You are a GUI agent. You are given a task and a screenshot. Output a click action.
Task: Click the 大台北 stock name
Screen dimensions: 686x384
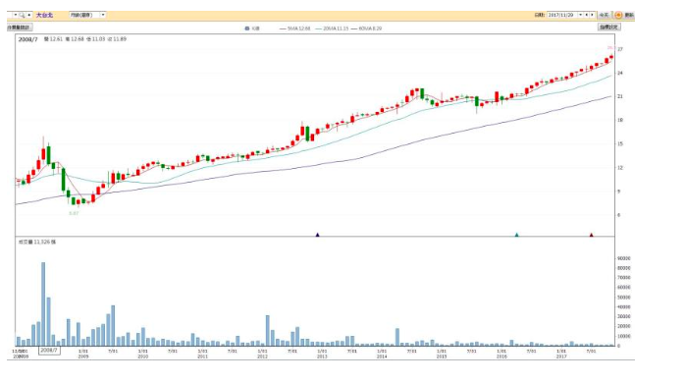point(44,15)
